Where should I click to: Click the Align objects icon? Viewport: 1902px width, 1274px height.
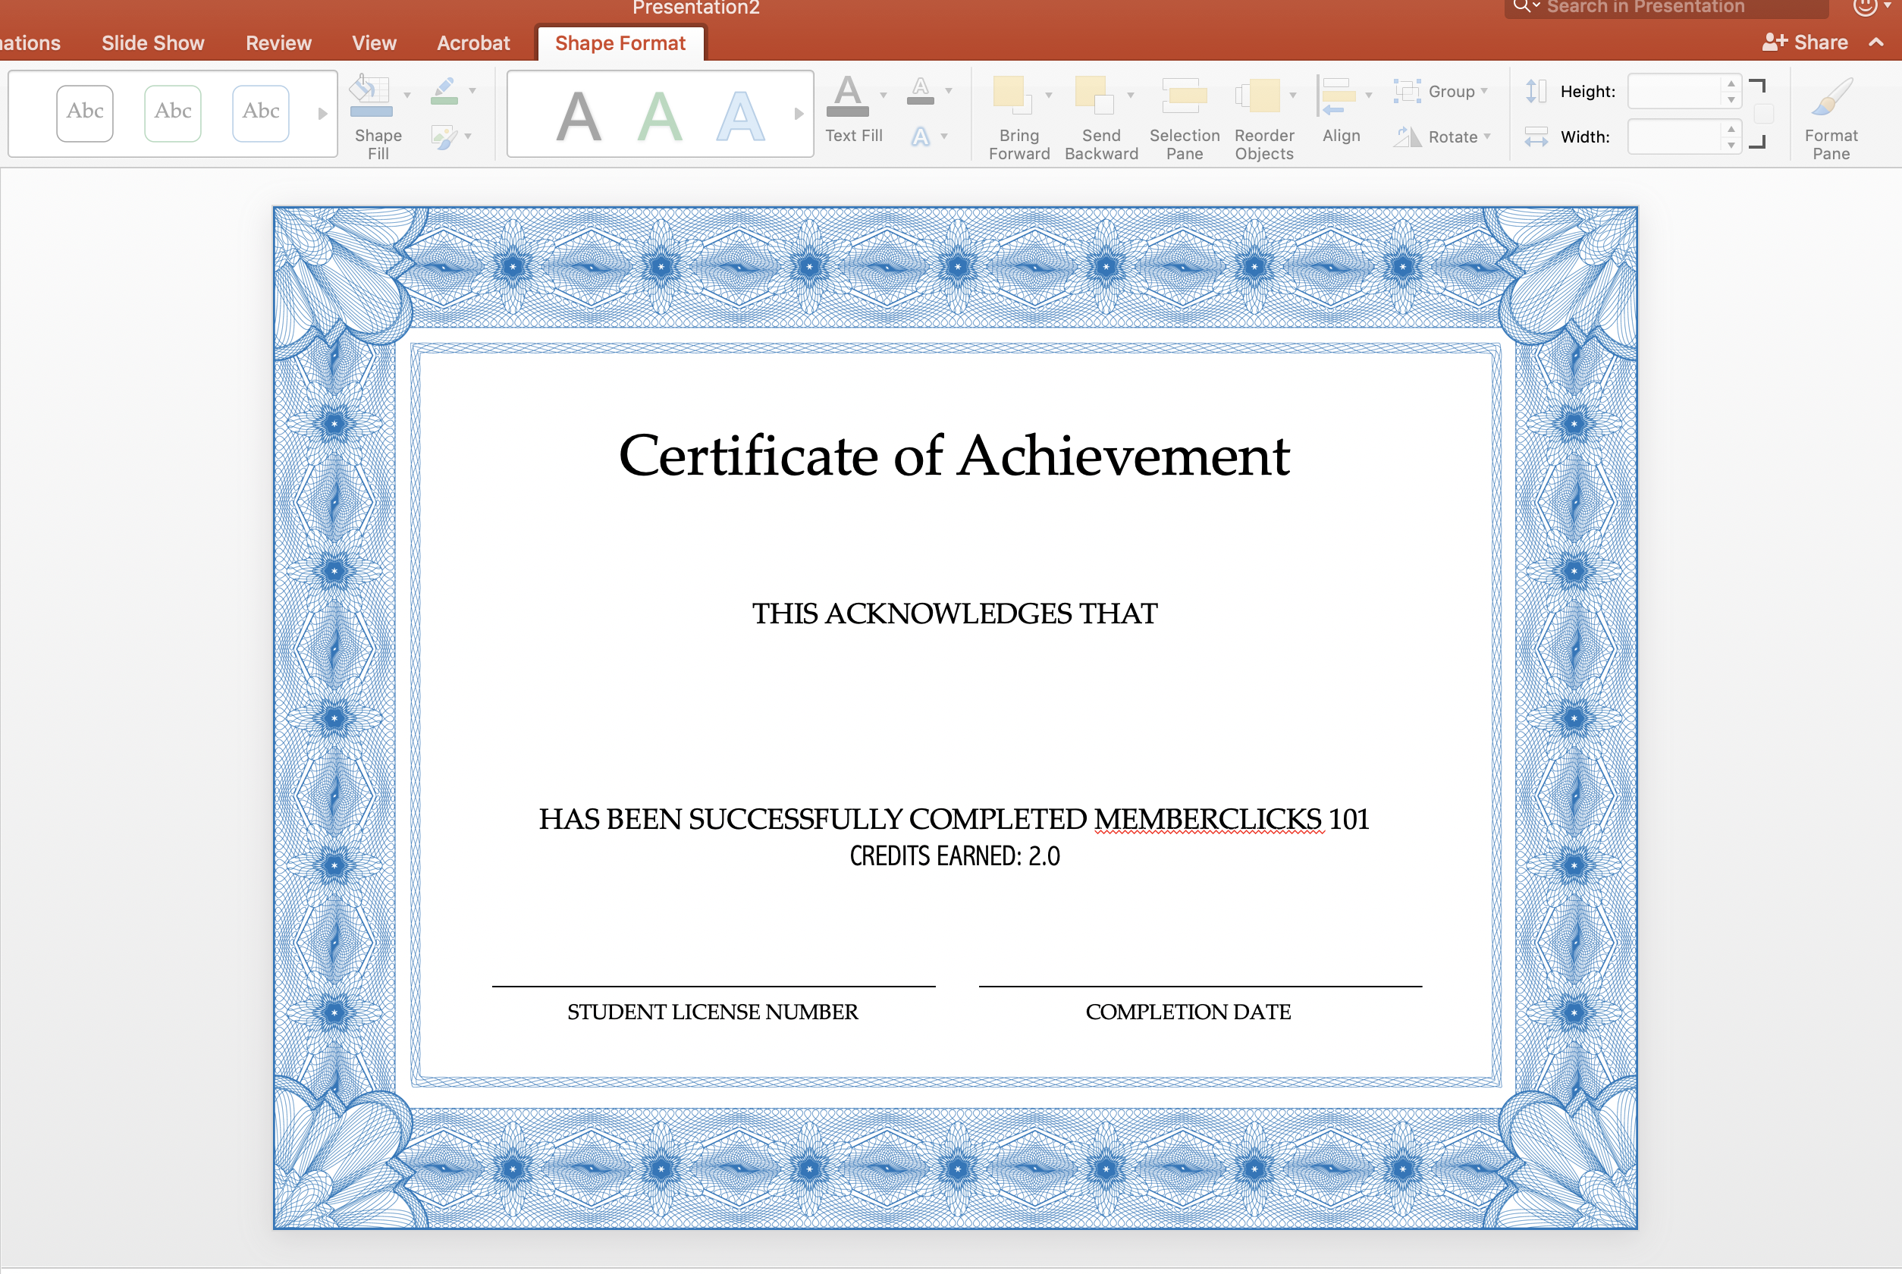pos(1336,96)
